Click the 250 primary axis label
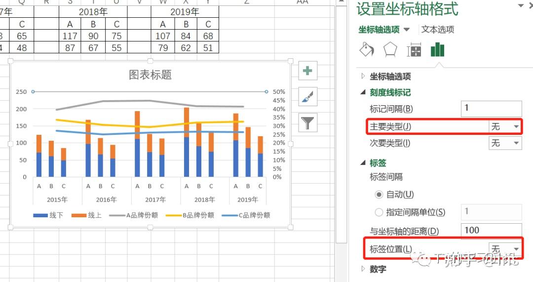This screenshot has width=533, height=282. coord(21,92)
